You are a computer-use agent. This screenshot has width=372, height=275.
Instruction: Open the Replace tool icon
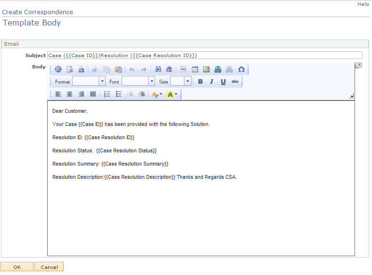[169, 69]
